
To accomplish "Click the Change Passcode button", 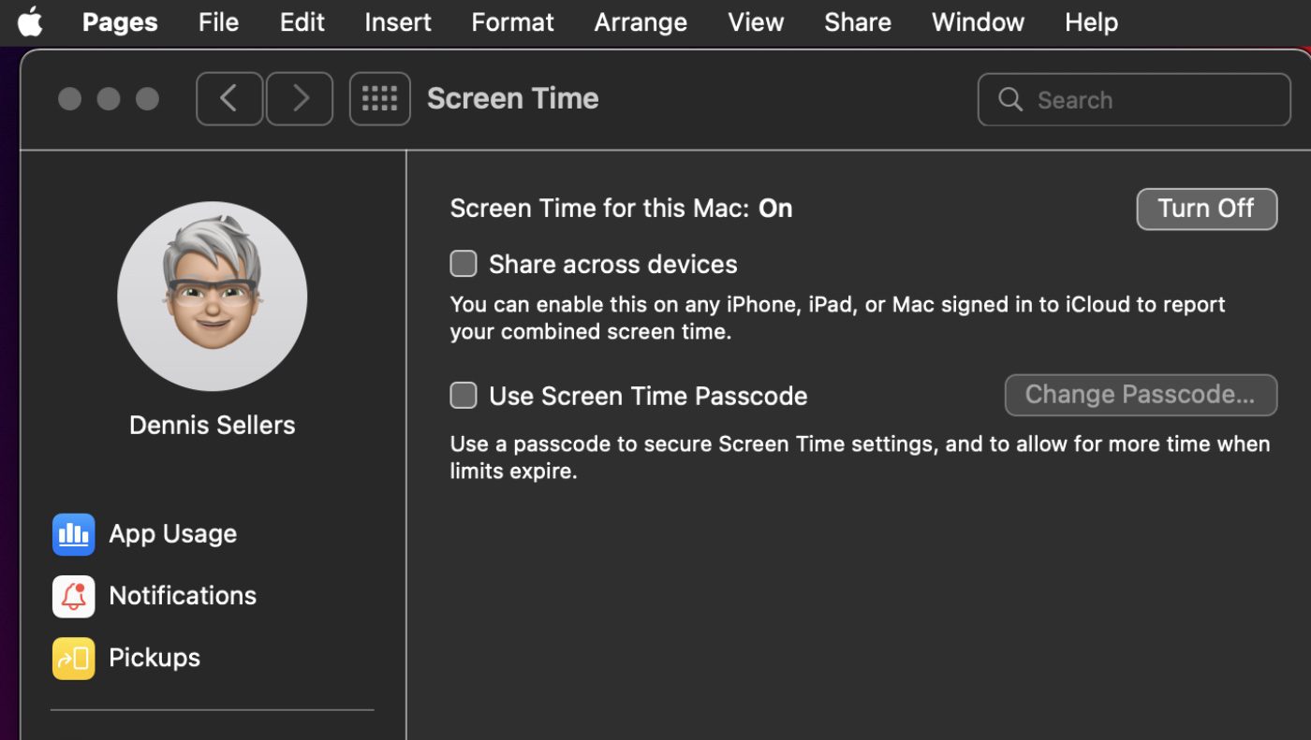I will 1140,395.
